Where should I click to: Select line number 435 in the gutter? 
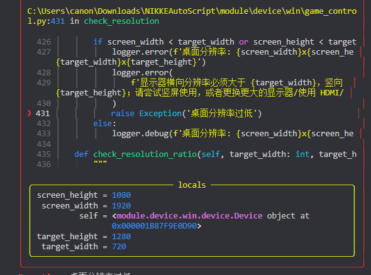tap(44, 154)
